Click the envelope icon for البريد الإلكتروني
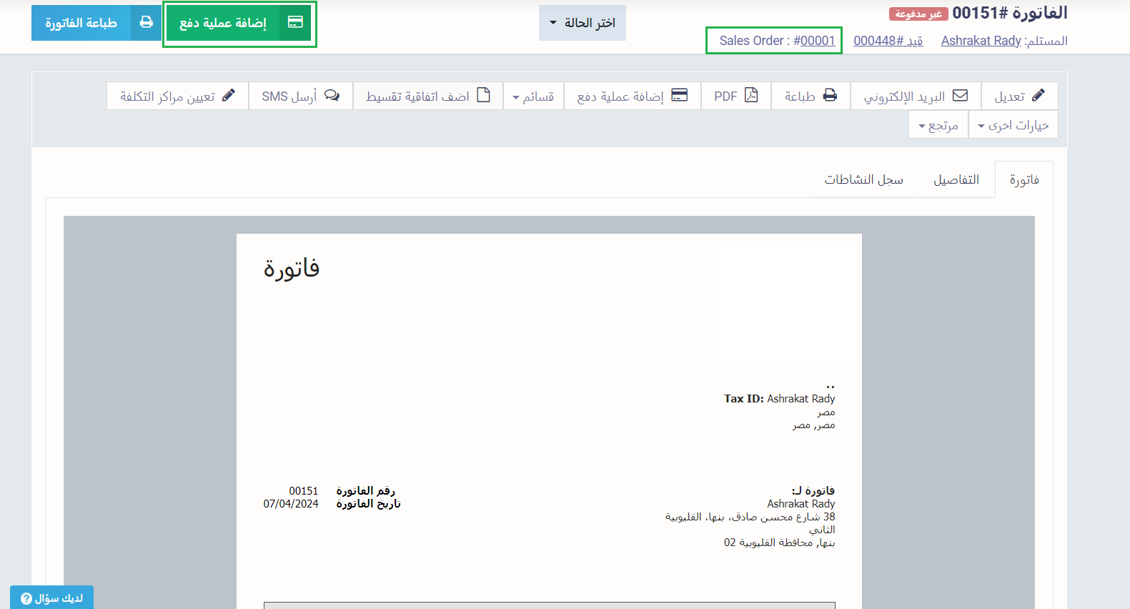Viewport: 1130px width, 609px height. tap(960, 96)
